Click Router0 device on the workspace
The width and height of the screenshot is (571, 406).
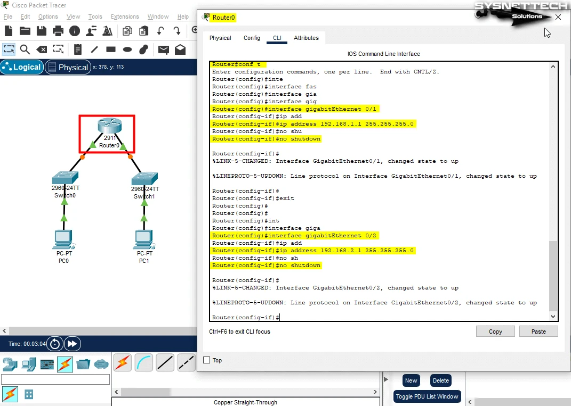tap(109, 128)
